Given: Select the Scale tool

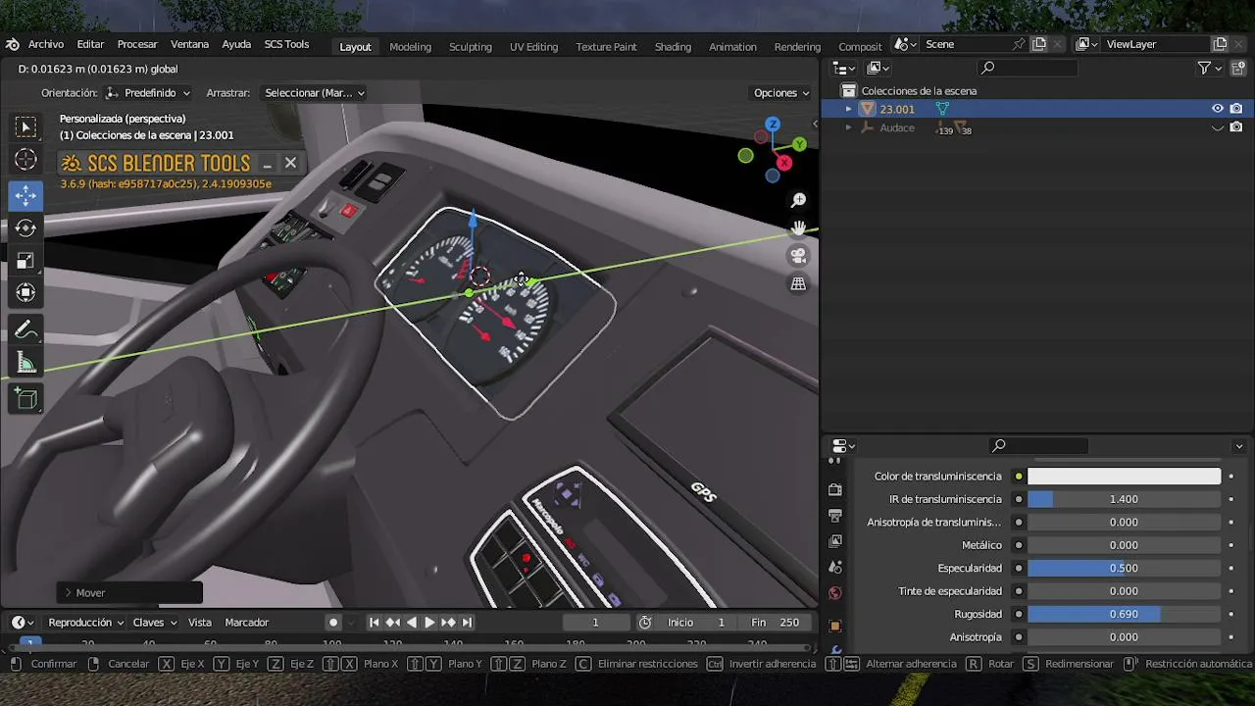Looking at the screenshot, I should (x=25, y=261).
